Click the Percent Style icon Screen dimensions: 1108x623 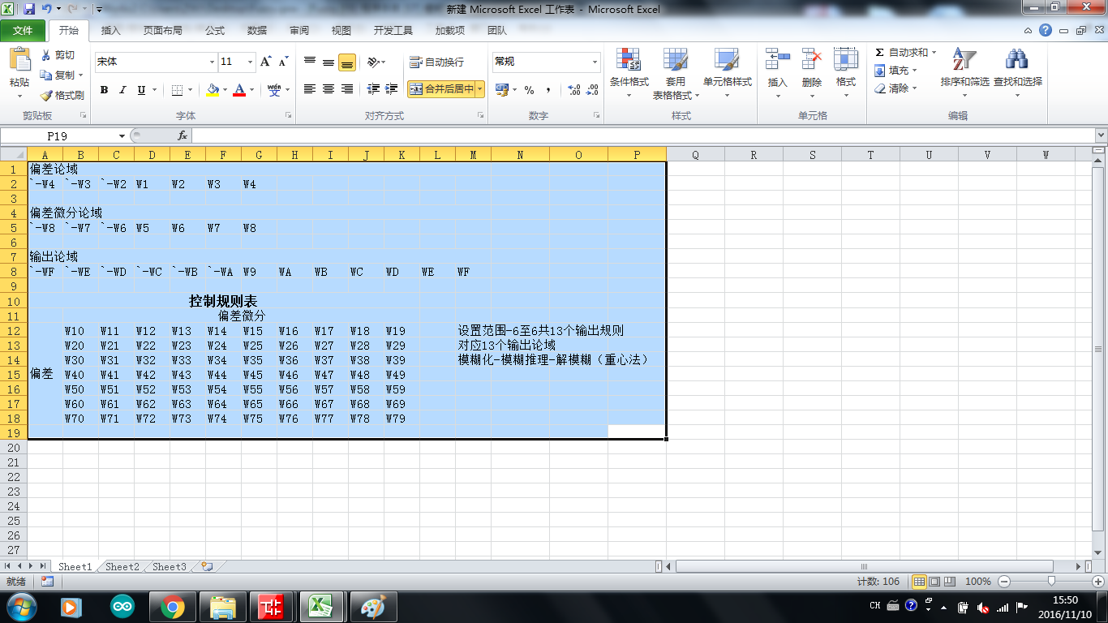[529, 90]
